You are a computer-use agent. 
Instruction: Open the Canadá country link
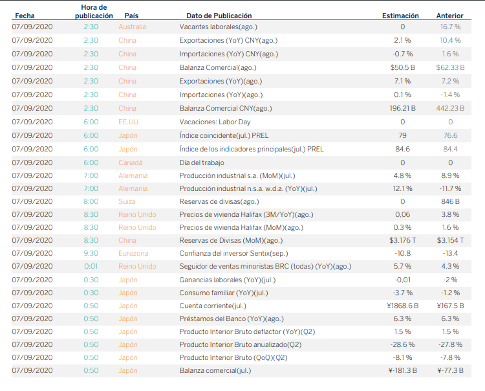point(130,162)
